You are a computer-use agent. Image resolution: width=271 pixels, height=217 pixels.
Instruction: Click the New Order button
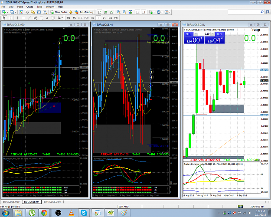pos(59,12)
